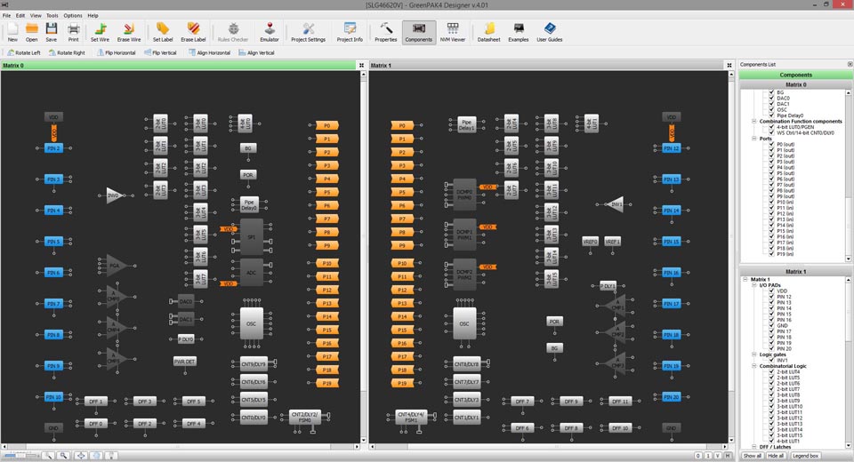This screenshot has width=854, height=462.
Task: Run the Rules Checker
Action: [233, 32]
